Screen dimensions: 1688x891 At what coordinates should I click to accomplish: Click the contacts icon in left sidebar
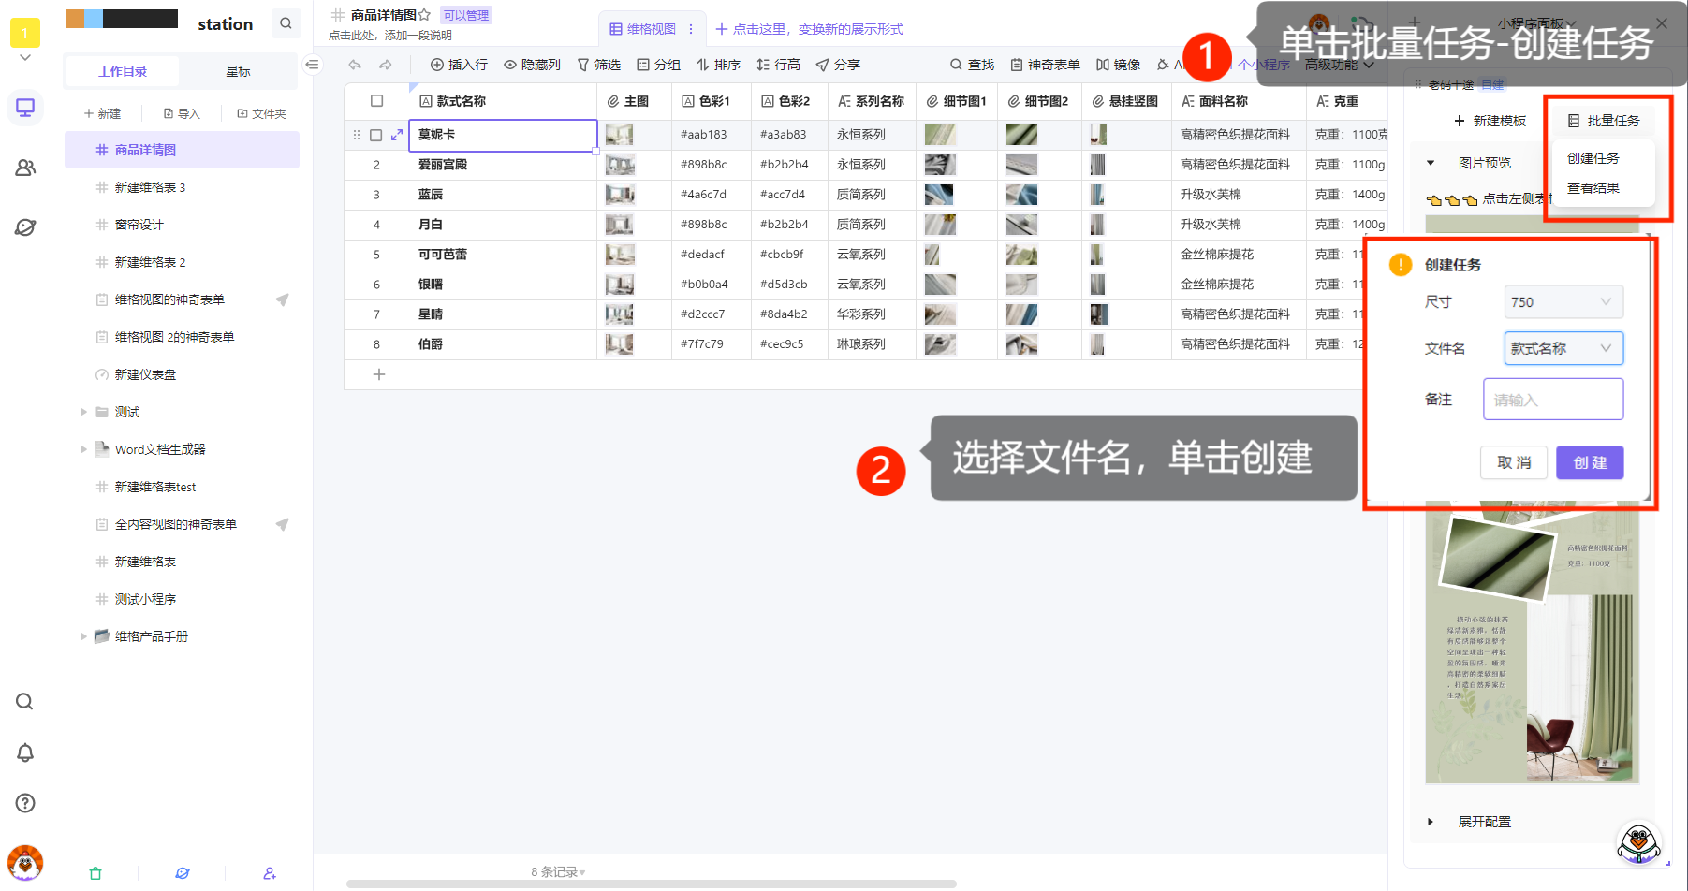(25, 168)
